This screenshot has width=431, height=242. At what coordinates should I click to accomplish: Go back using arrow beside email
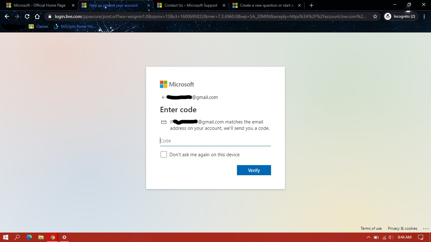[163, 97]
